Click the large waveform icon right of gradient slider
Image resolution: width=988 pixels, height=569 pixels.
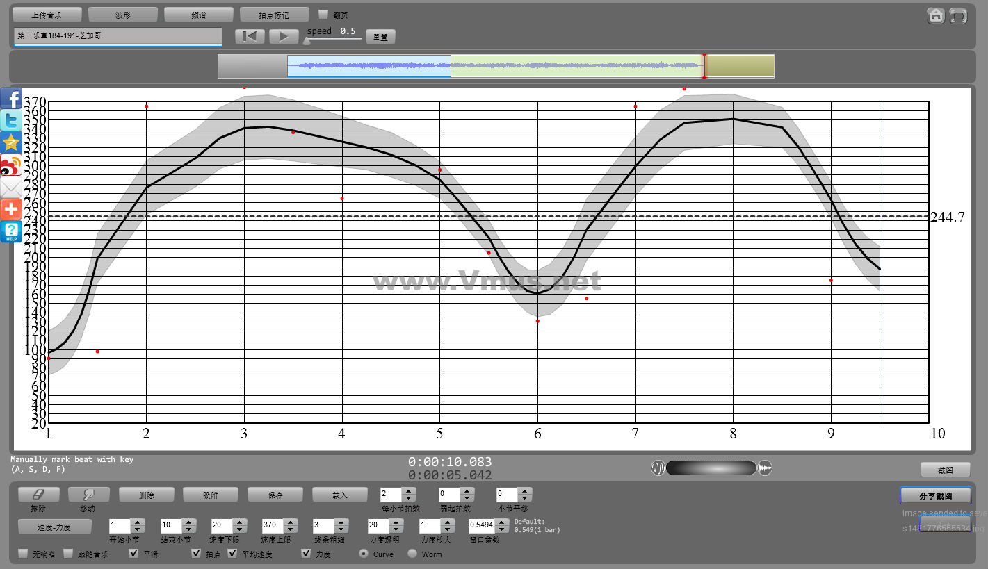pyautogui.click(x=765, y=468)
